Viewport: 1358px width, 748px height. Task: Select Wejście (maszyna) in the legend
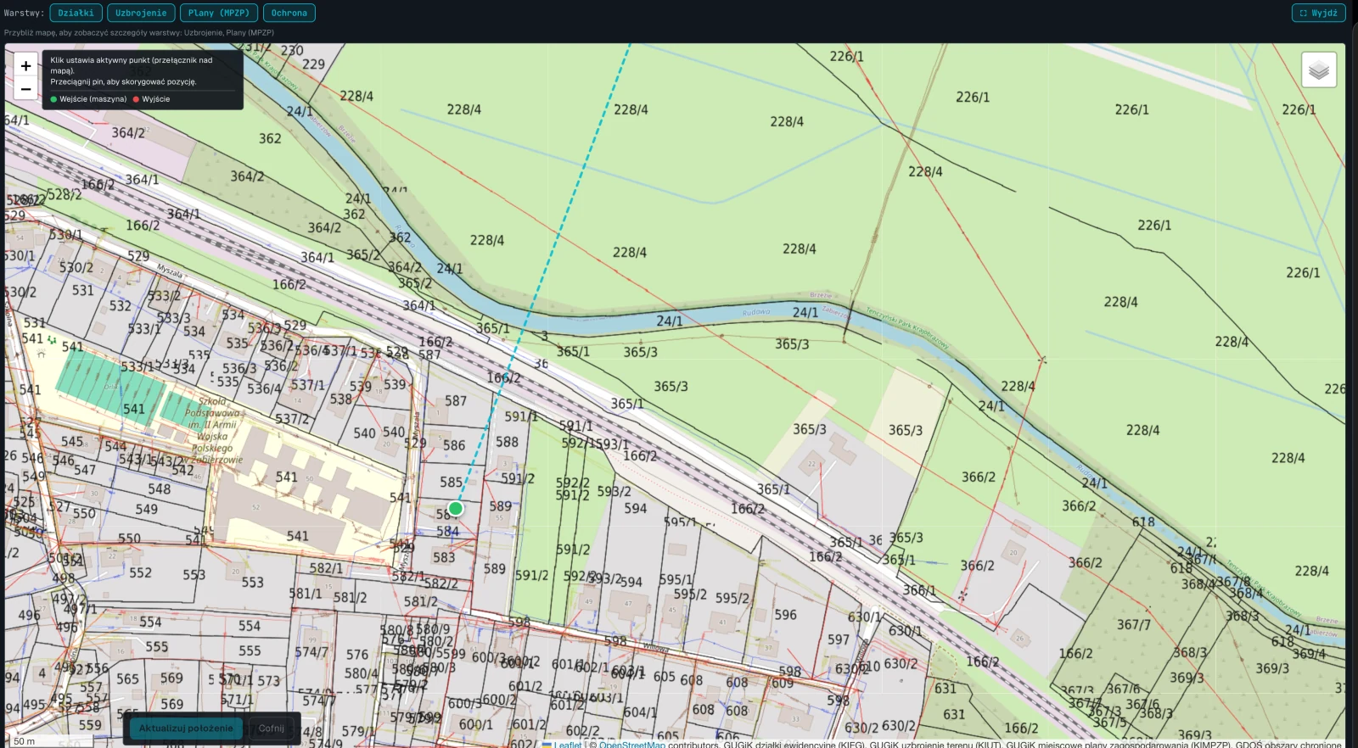click(88, 99)
